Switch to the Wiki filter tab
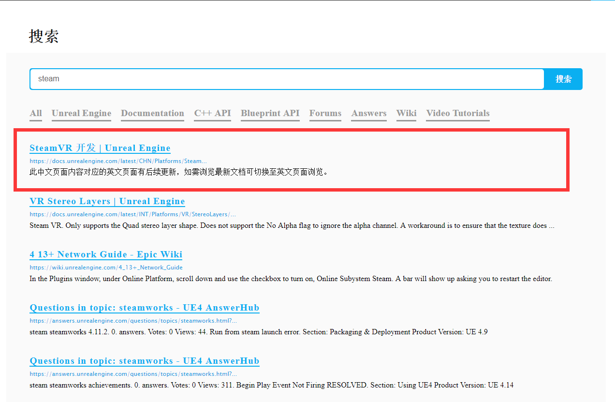The width and height of the screenshot is (615, 402). coord(406,113)
